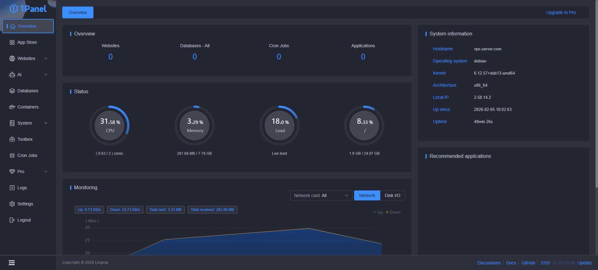
Task: Click the Upgrade to Pro link
Action: 561,12
